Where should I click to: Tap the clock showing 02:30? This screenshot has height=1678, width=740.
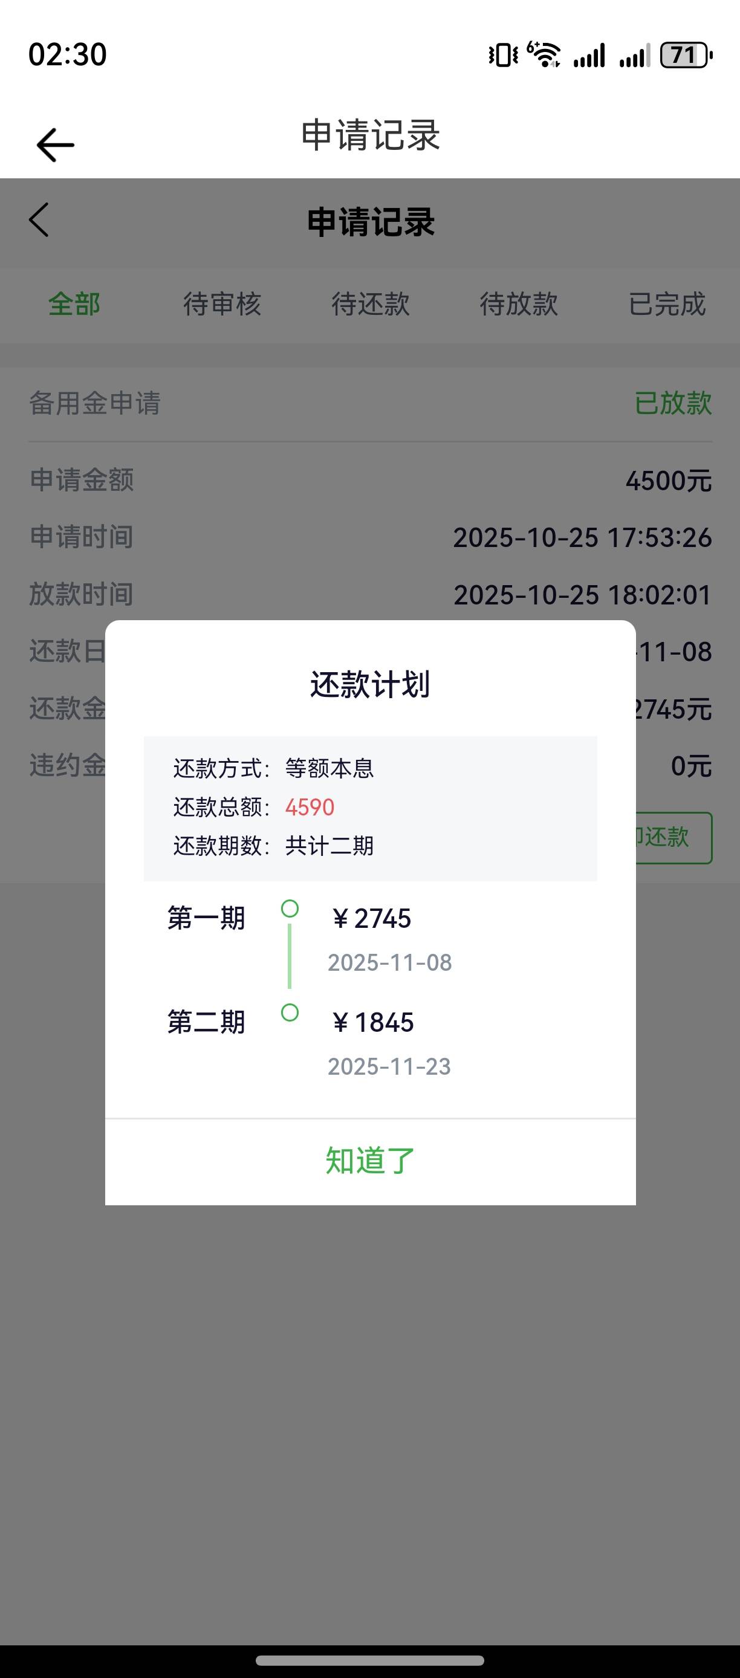point(68,55)
